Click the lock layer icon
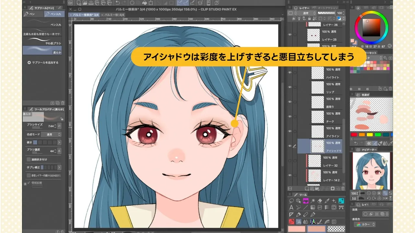415x233 pixels. [309, 18]
